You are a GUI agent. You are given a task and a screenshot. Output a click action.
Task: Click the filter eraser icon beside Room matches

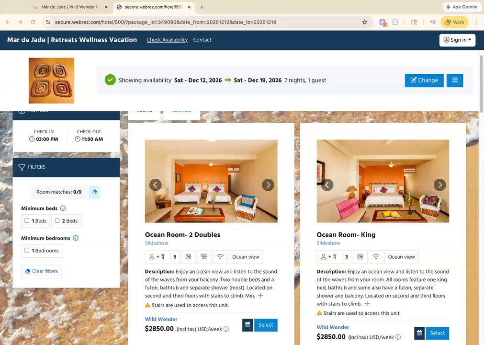point(94,192)
